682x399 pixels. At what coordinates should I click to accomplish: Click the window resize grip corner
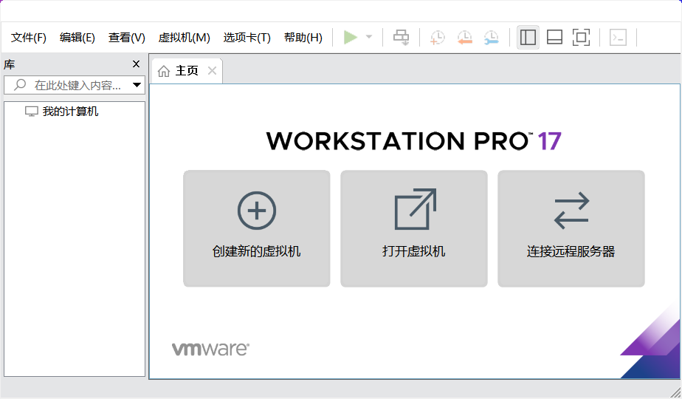pos(675,392)
